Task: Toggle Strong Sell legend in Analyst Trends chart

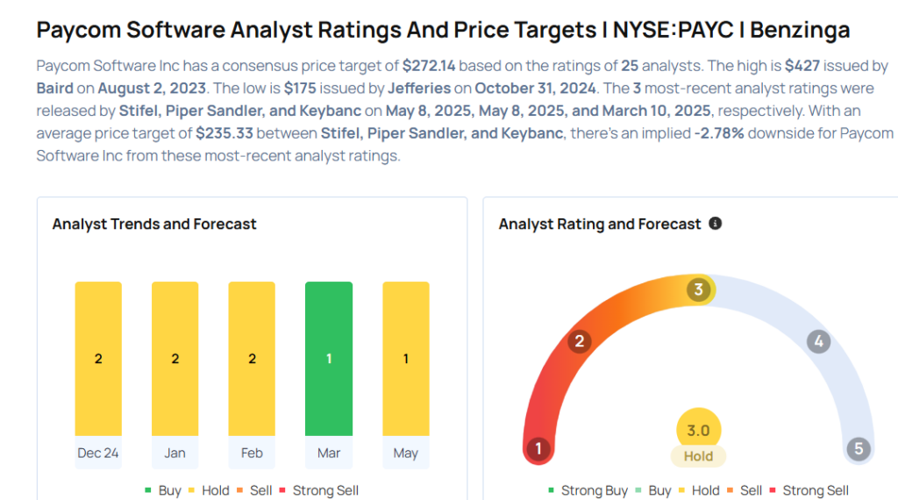Action: 319,490
